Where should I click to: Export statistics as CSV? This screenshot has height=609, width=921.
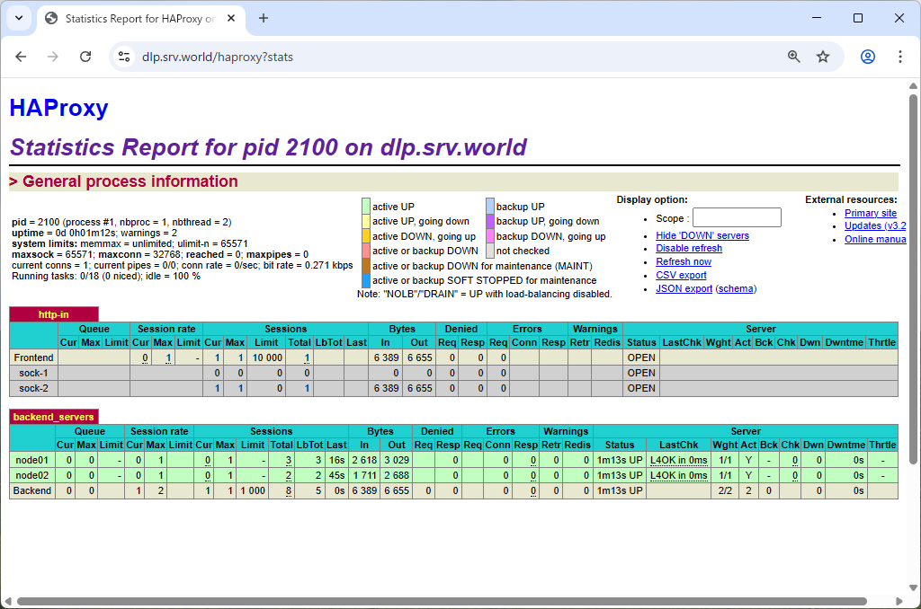click(681, 275)
